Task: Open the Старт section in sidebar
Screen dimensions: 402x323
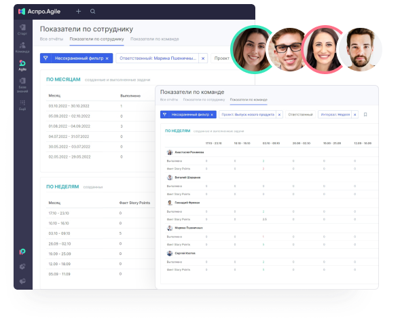Action: coord(22,29)
